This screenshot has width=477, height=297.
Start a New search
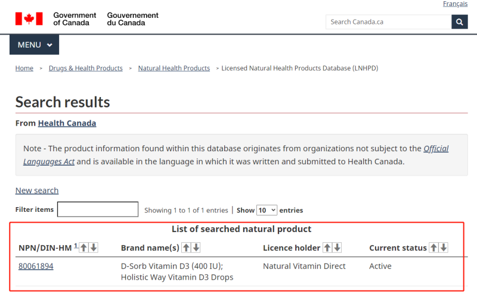[37, 190]
